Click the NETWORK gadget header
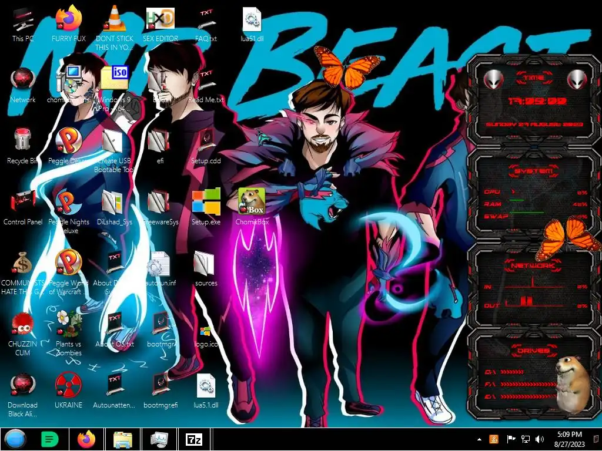Viewport: 602px width, 451px height. pos(533,265)
